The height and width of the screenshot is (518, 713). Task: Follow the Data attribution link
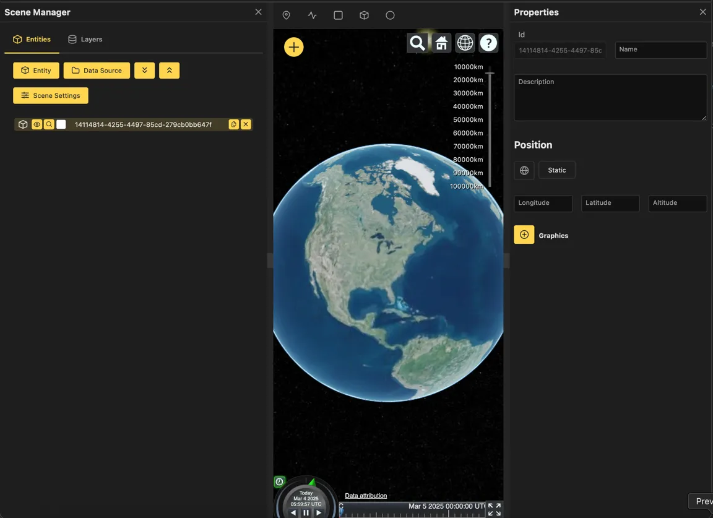pos(366,496)
